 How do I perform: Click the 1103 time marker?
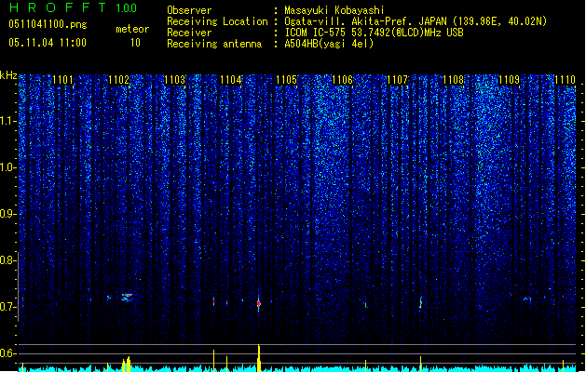[174, 80]
